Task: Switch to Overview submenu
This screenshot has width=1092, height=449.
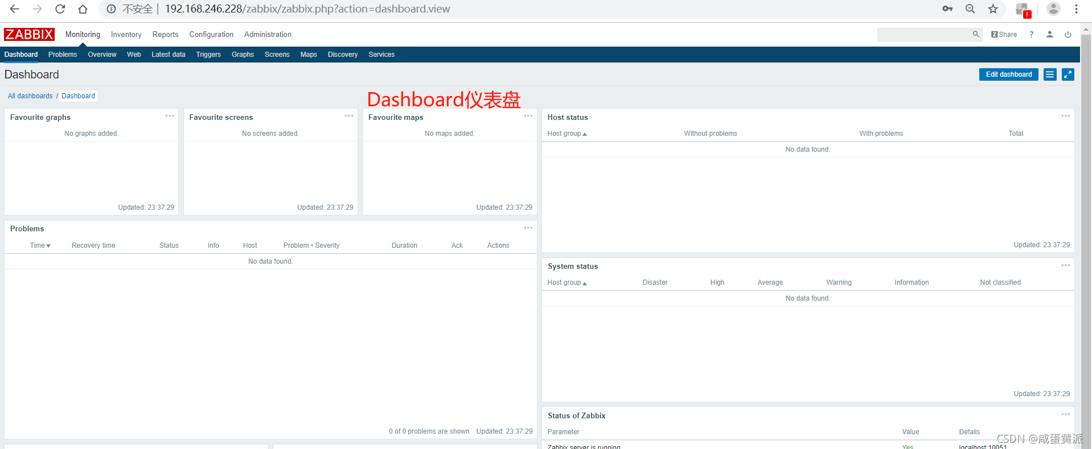Action: coord(102,55)
